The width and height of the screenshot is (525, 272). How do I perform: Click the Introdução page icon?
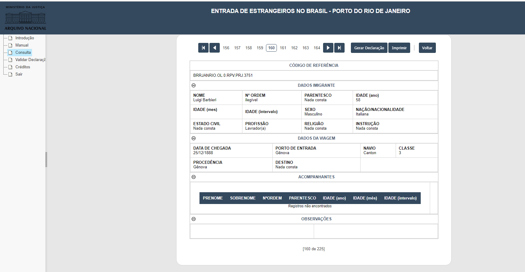10,38
